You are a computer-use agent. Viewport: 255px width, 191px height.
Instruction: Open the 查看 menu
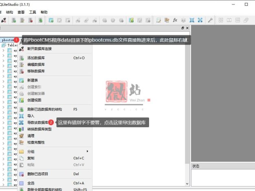(x=21, y=12)
